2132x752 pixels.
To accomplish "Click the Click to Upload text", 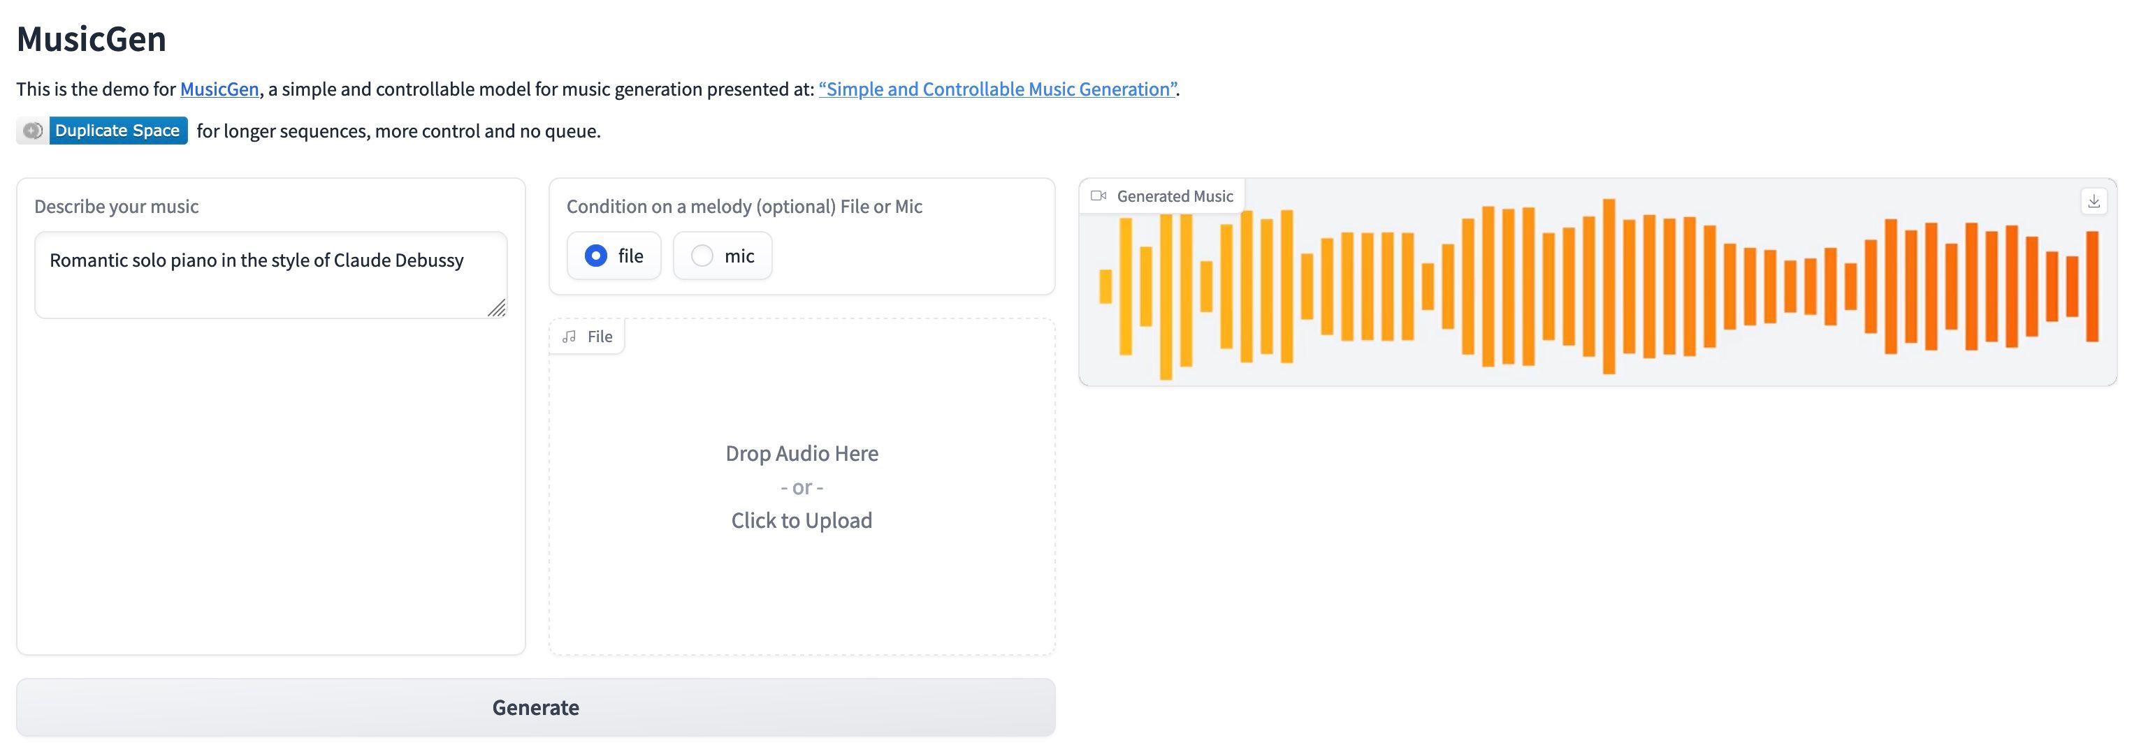I will pyautogui.click(x=801, y=520).
